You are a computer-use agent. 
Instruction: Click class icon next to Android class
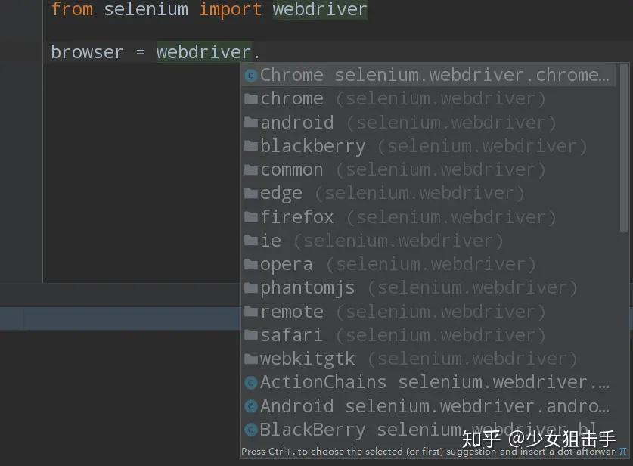pyautogui.click(x=251, y=406)
